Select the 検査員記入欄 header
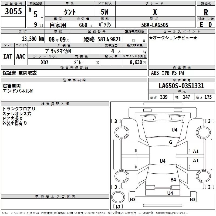 [55, 104]
